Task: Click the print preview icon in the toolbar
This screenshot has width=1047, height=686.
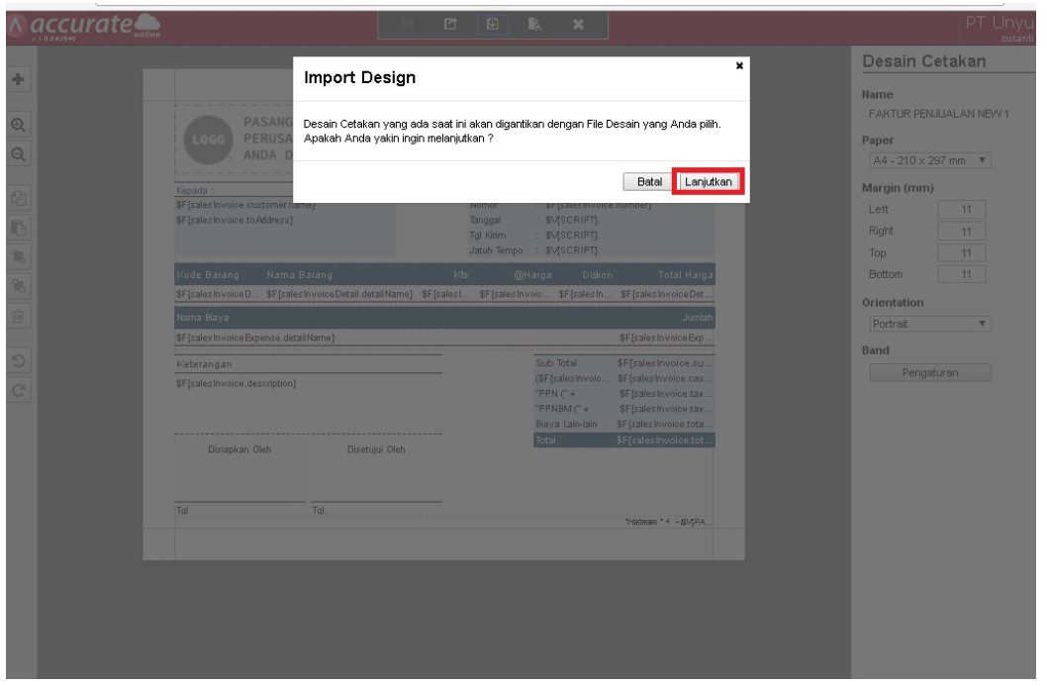Action: 534,26
